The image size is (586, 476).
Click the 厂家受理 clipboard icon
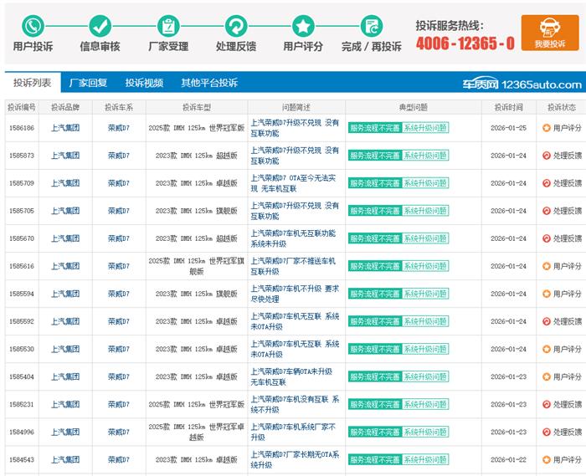(x=168, y=25)
